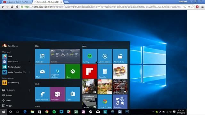Image resolution: width=205 pixels, height=115 pixels.
Task: Open the Groove Music tile
Action: pos(105,56)
